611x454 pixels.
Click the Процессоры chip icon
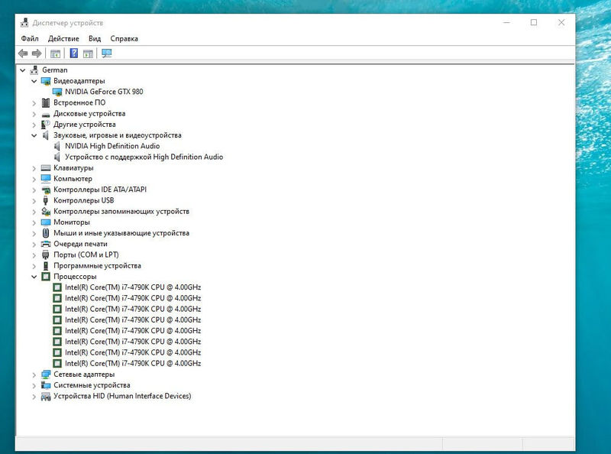46,277
